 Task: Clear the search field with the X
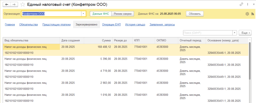coord(234,33)
